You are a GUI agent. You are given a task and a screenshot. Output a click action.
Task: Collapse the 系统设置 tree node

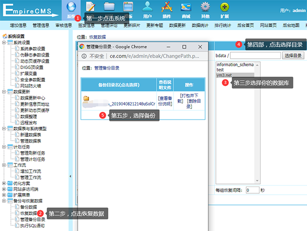tap(4, 42)
